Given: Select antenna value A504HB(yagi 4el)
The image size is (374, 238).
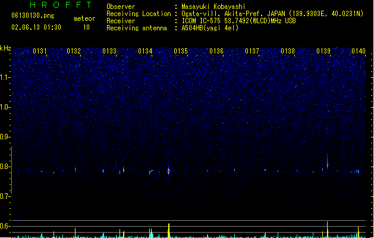Looking at the screenshot, I should 210,28.
